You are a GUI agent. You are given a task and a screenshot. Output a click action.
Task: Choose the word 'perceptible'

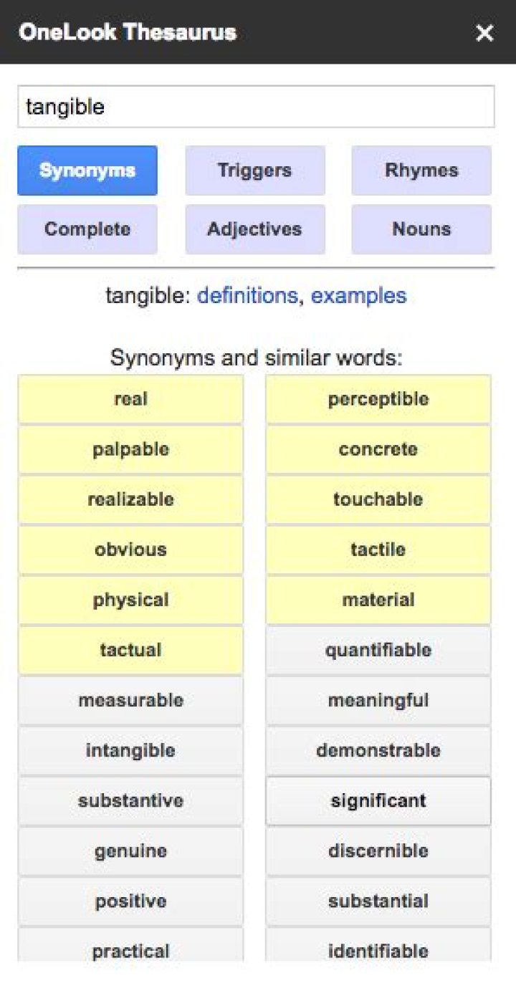378,399
